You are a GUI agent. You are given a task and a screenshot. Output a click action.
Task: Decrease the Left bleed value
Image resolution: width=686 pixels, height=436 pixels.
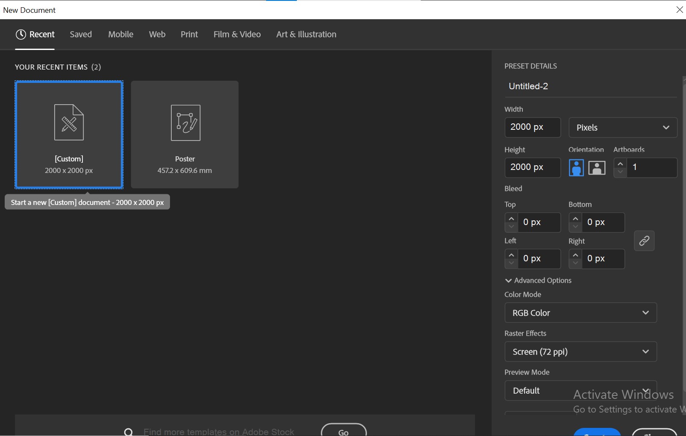511,263
